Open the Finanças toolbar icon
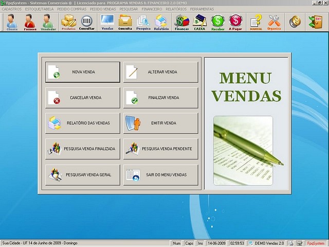Image resolution: width=329 pixels, height=247 pixels. (x=182, y=22)
